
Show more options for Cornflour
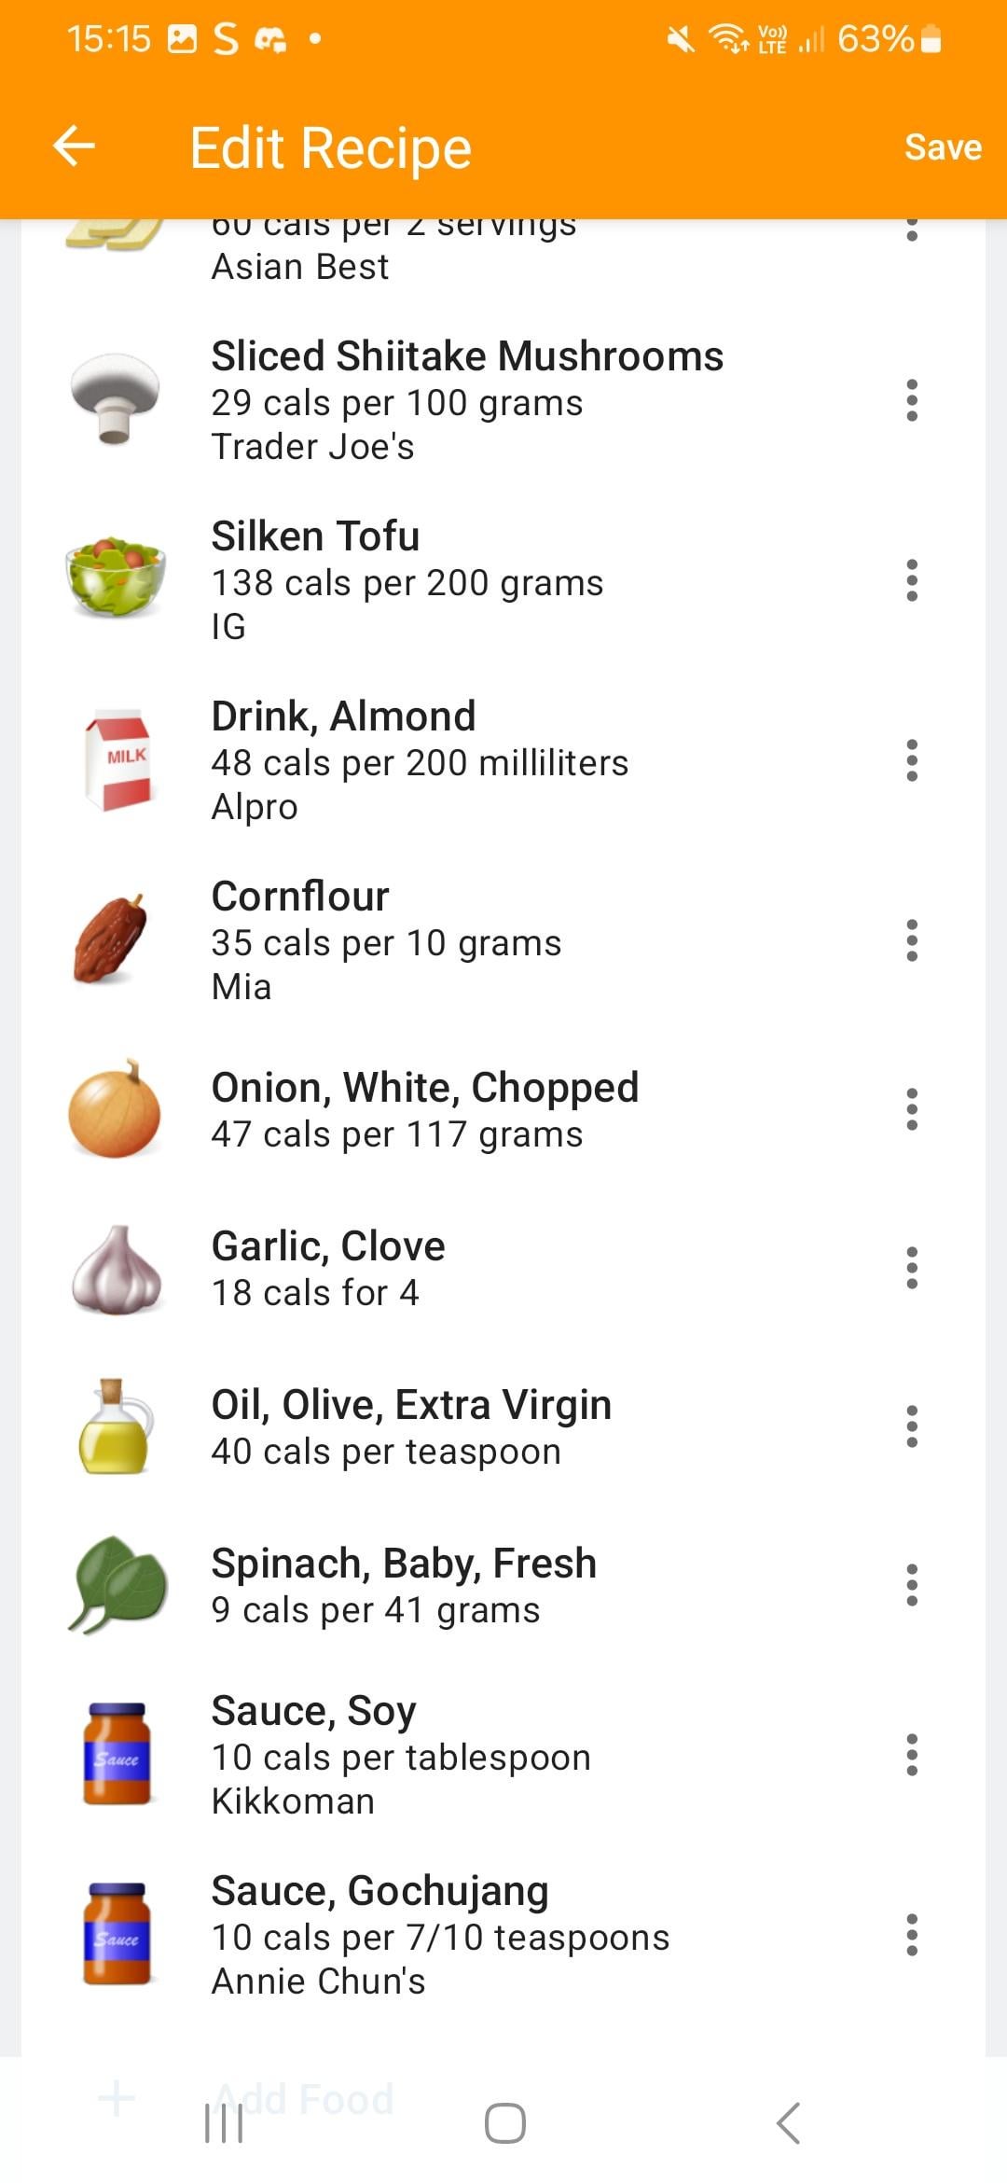(912, 940)
